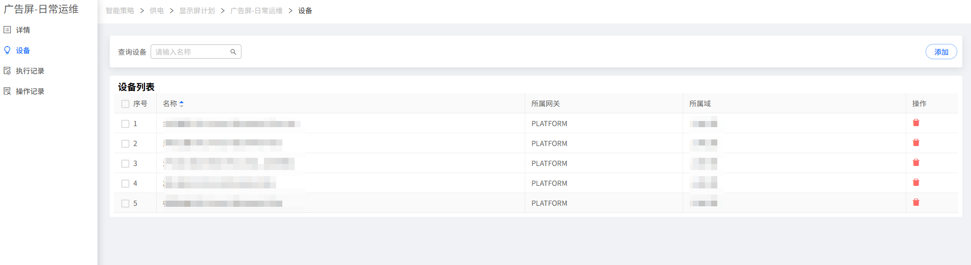Screen dimensions: 971x265
Task: Delete device in row 5
Action: pos(916,202)
